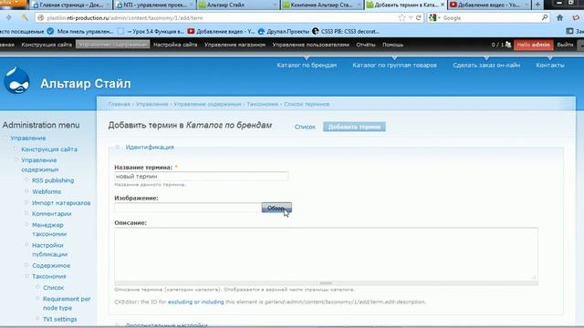Open 'RSS publishing' sidebar link

pos(53,180)
